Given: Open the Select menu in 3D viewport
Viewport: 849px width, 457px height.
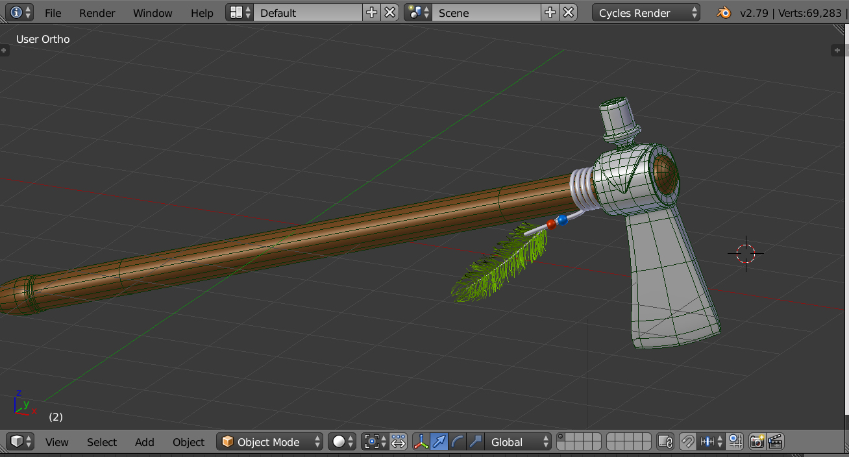Looking at the screenshot, I should pyautogui.click(x=102, y=442).
